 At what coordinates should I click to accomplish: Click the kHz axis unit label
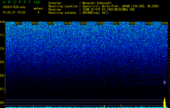(x=2, y=22)
